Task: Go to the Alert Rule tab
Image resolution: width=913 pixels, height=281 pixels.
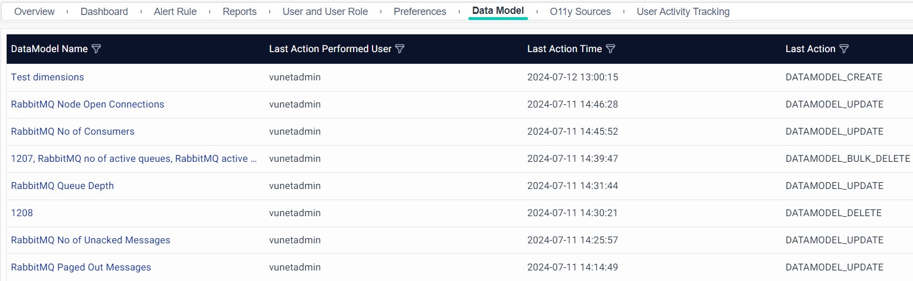Action: [x=175, y=12]
